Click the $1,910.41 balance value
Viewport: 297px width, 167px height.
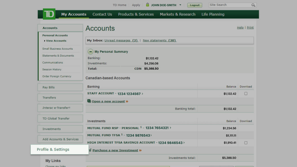pyautogui.click(x=230, y=143)
